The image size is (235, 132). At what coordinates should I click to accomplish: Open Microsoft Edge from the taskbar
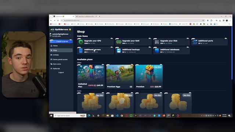click(89, 115)
